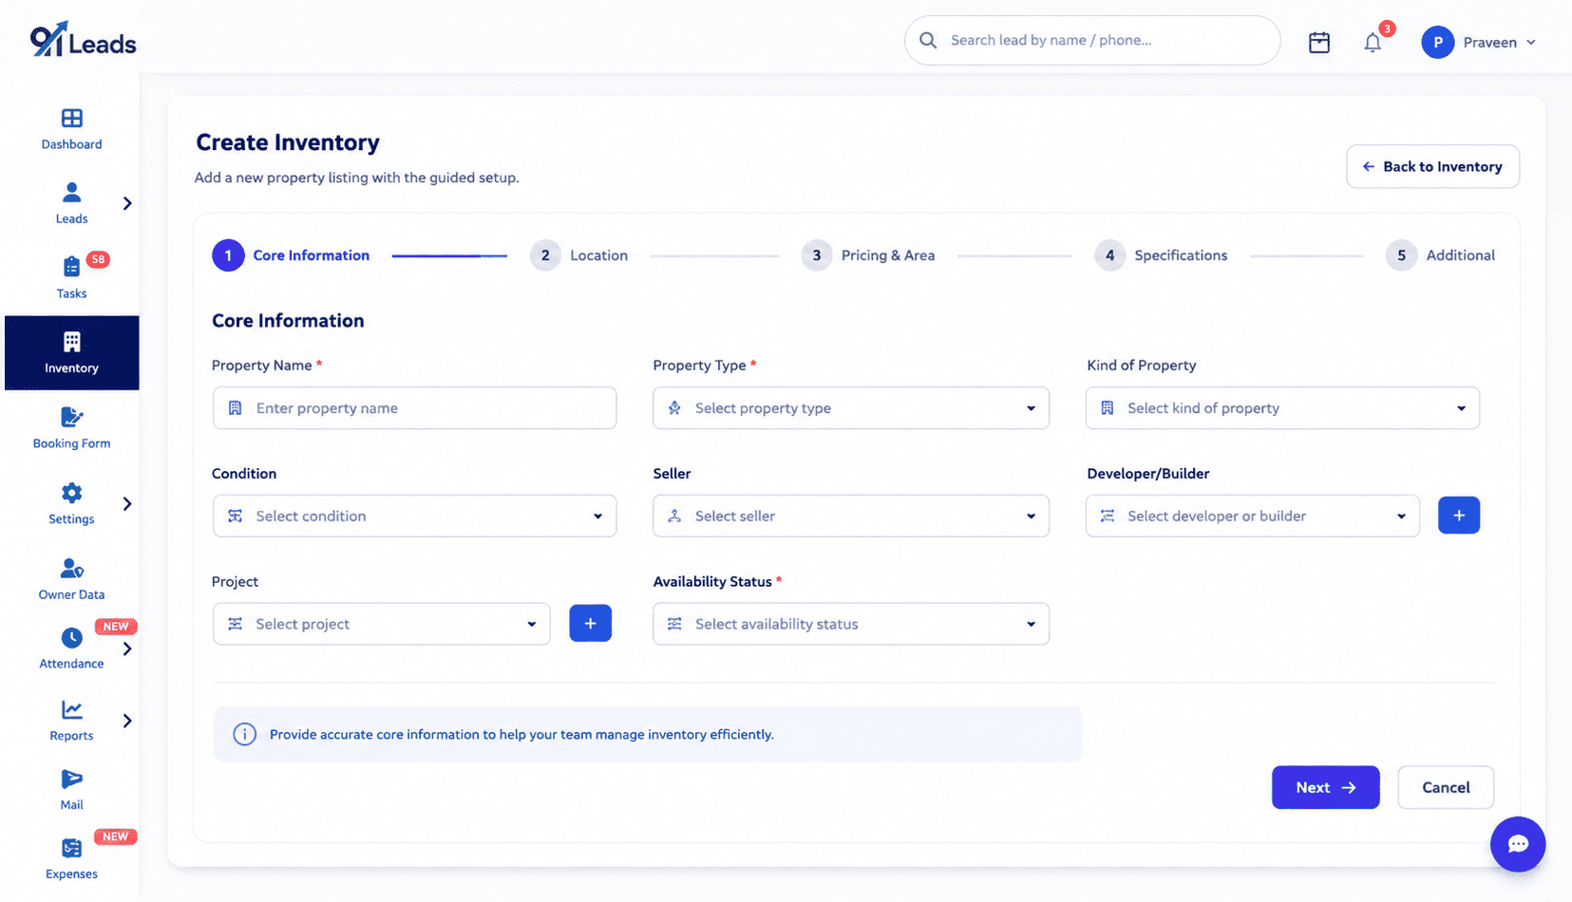Add new developer with plus button
1572x902 pixels.
[1458, 516]
